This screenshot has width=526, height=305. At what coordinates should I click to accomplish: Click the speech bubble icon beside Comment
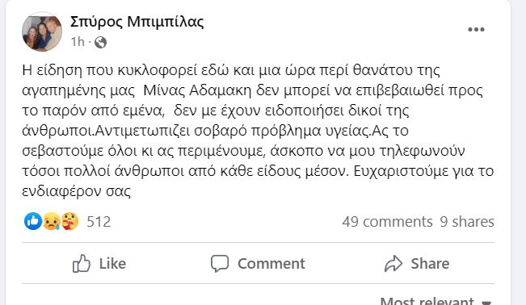(220, 263)
